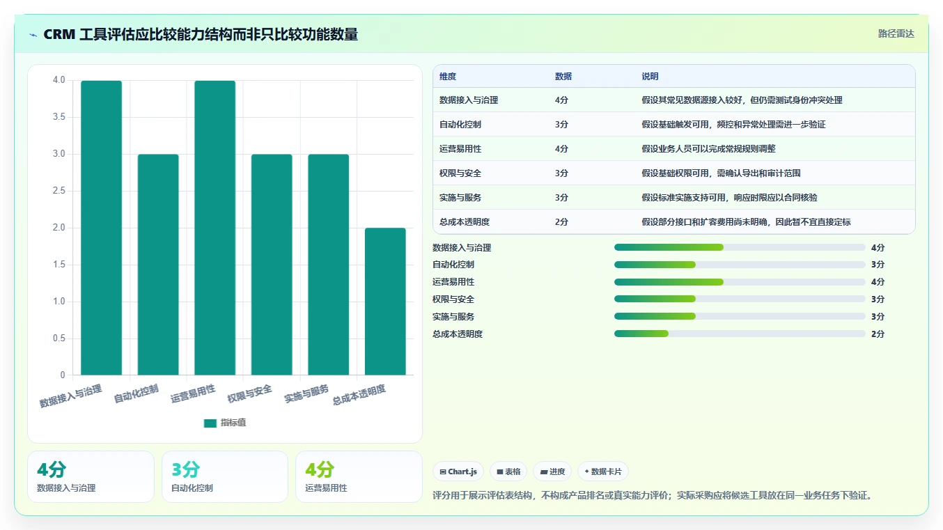The image size is (943, 530).
Task: Click the 数据卡片 tag chip
Action: pyautogui.click(x=603, y=471)
